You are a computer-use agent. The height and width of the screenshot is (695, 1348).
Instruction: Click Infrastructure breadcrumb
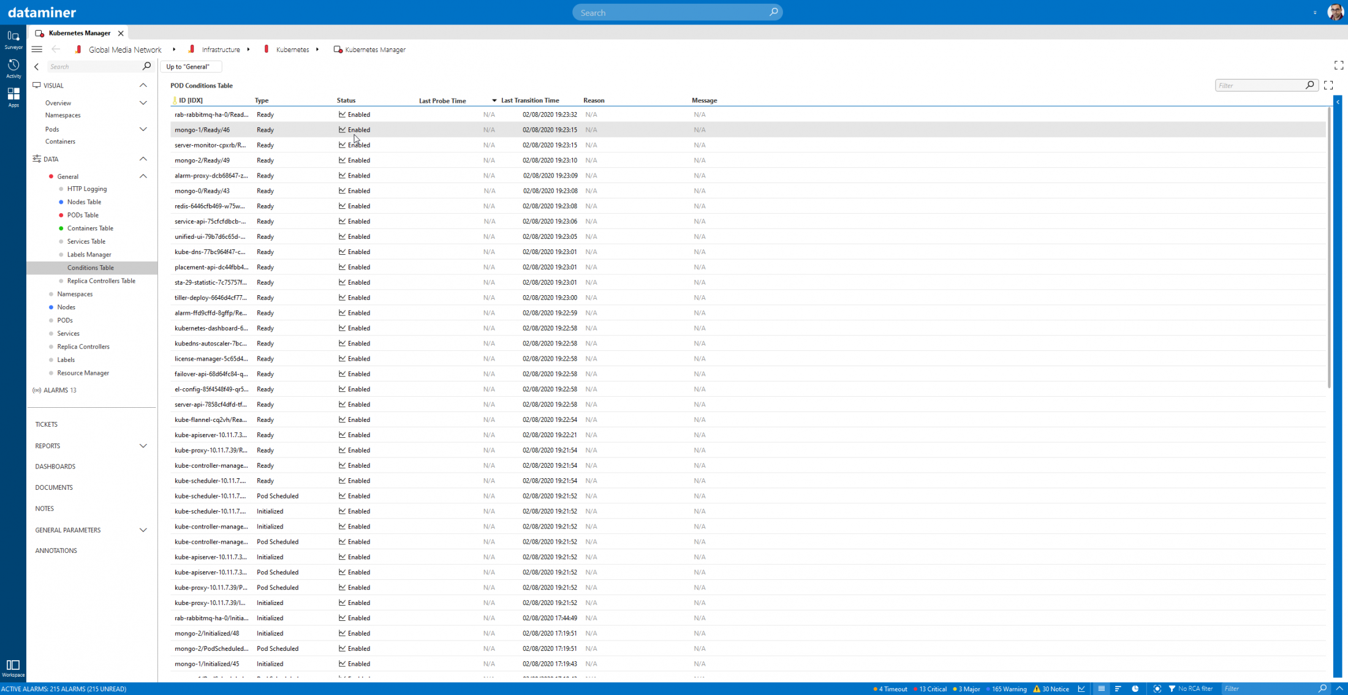pyautogui.click(x=221, y=50)
